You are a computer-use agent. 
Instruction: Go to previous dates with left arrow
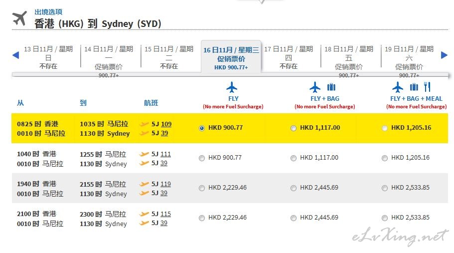[15, 55]
